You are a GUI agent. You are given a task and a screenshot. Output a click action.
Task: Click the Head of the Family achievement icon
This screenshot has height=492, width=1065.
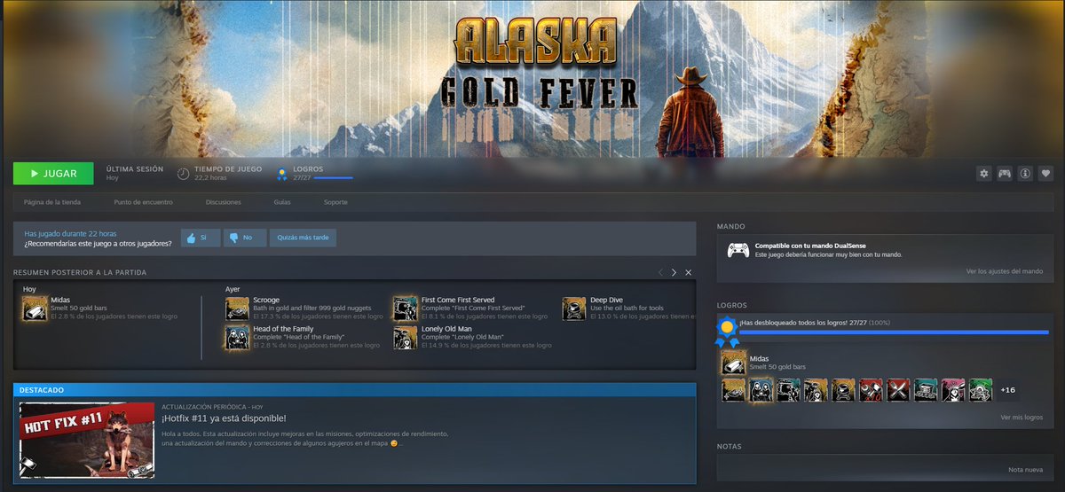click(237, 338)
